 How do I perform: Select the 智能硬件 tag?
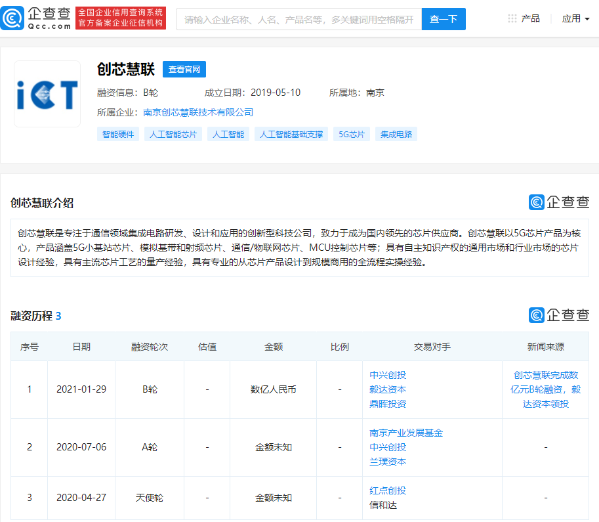click(x=118, y=134)
